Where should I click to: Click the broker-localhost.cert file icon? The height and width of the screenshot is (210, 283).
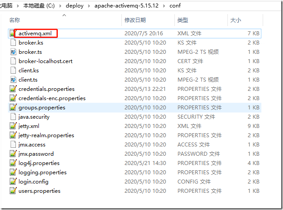[13, 61]
